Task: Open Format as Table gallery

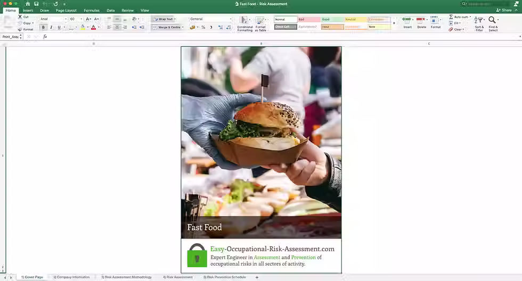Action: (x=260, y=24)
